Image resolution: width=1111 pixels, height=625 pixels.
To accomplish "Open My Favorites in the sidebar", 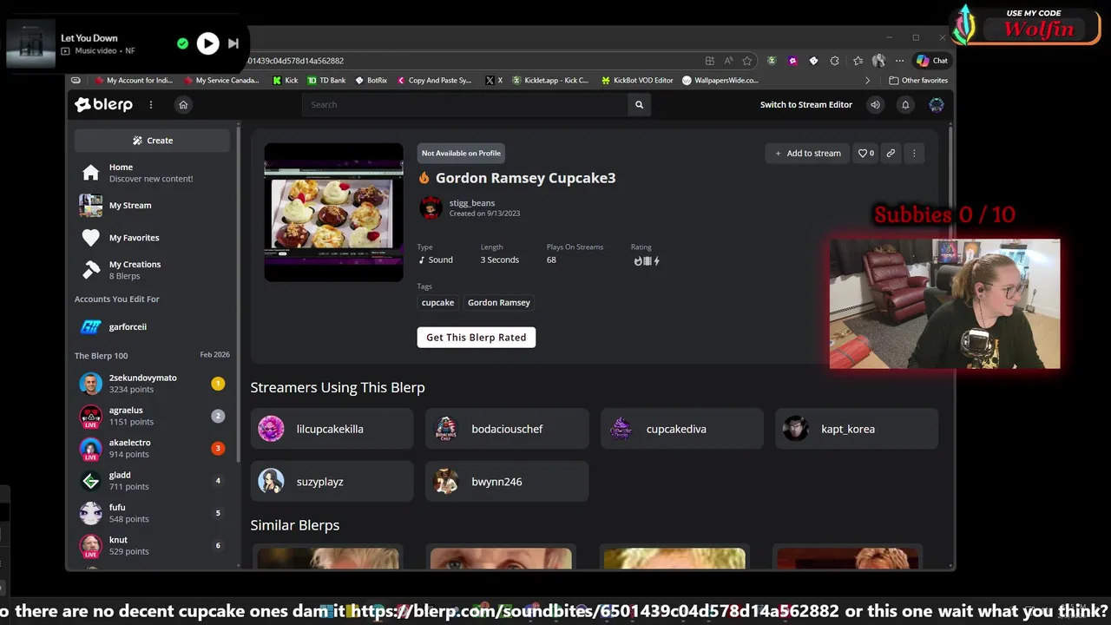I will (152, 238).
